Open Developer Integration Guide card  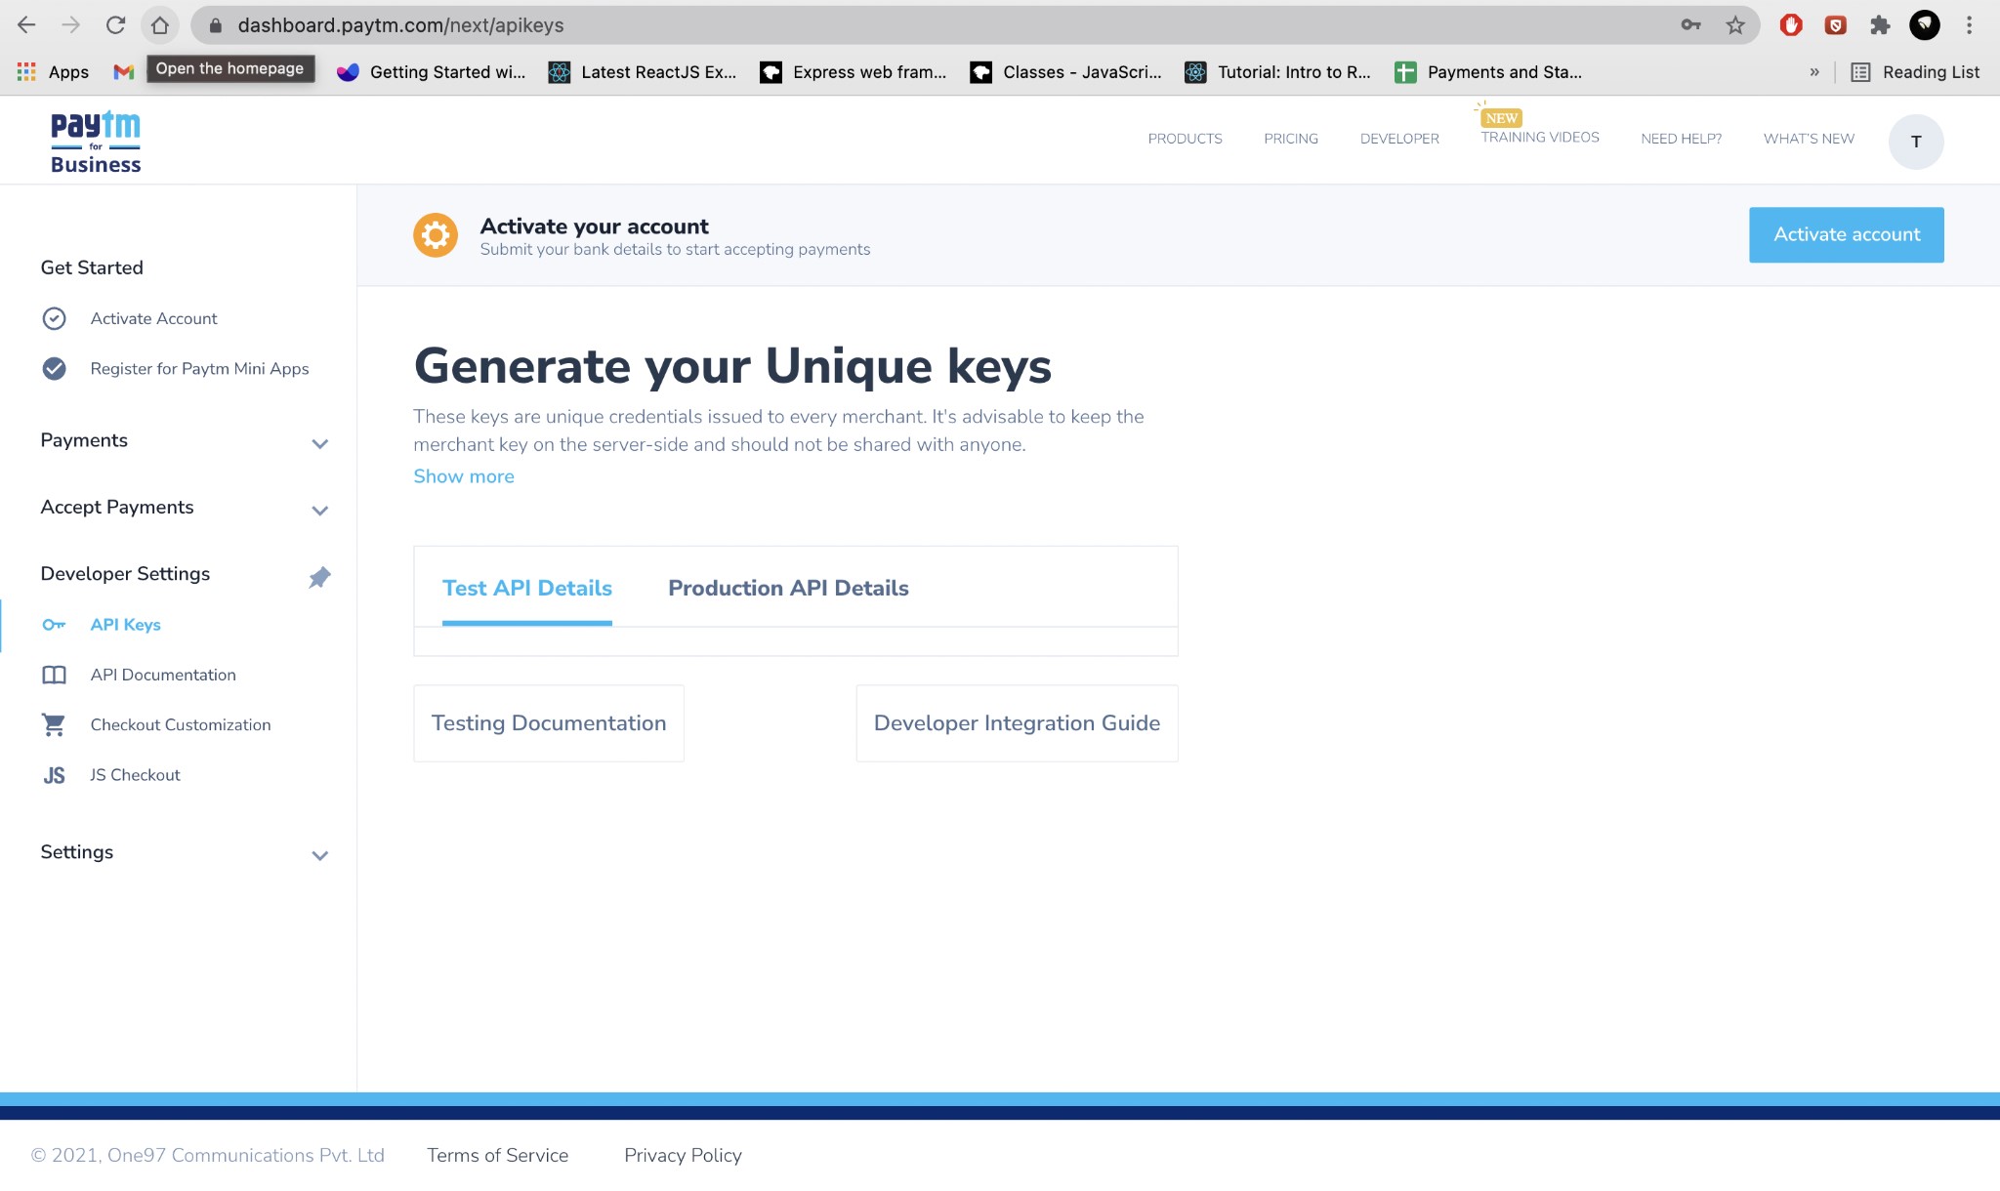coord(1017,723)
